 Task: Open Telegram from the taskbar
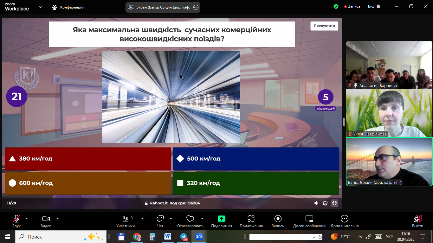coord(184,237)
